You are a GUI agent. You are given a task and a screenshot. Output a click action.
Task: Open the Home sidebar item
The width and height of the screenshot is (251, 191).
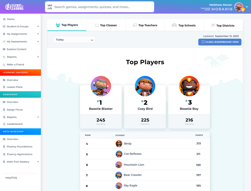click(11, 19)
